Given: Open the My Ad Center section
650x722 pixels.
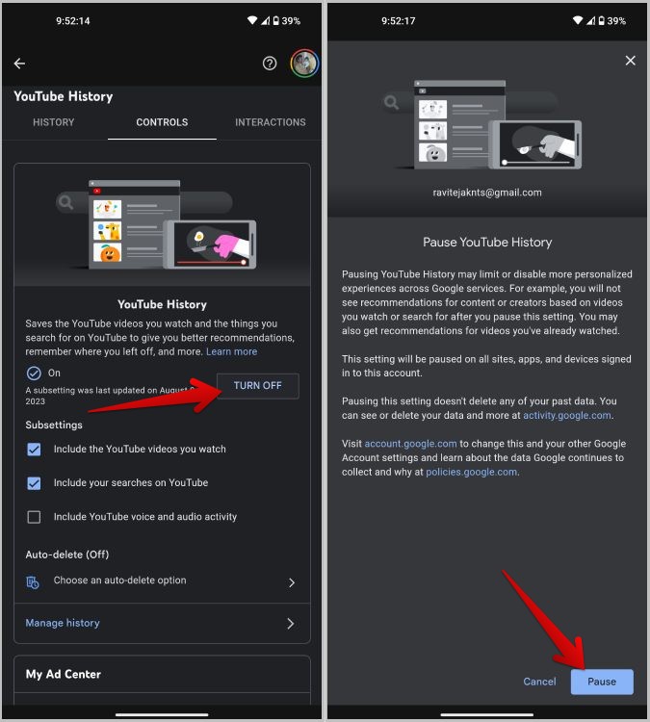Looking at the screenshot, I should click(162, 674).
